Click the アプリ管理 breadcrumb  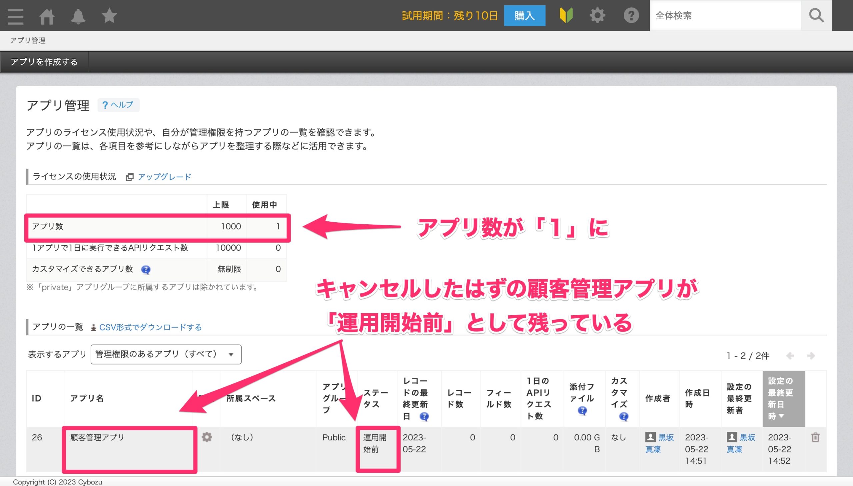28,41
